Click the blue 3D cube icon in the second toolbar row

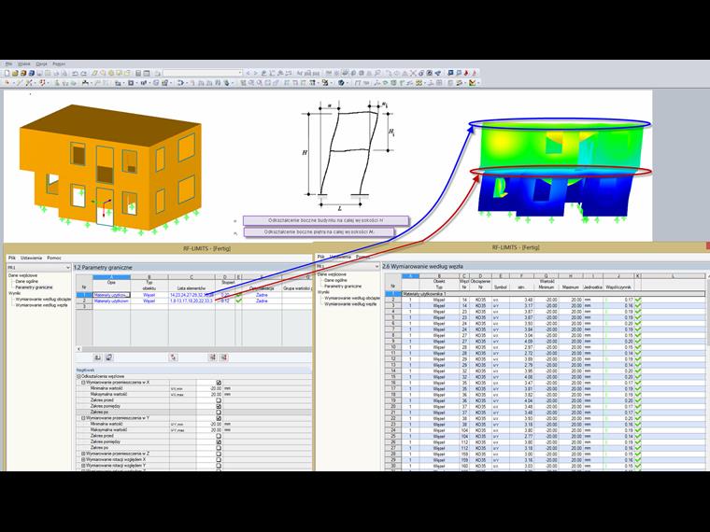tap(341, 83)
